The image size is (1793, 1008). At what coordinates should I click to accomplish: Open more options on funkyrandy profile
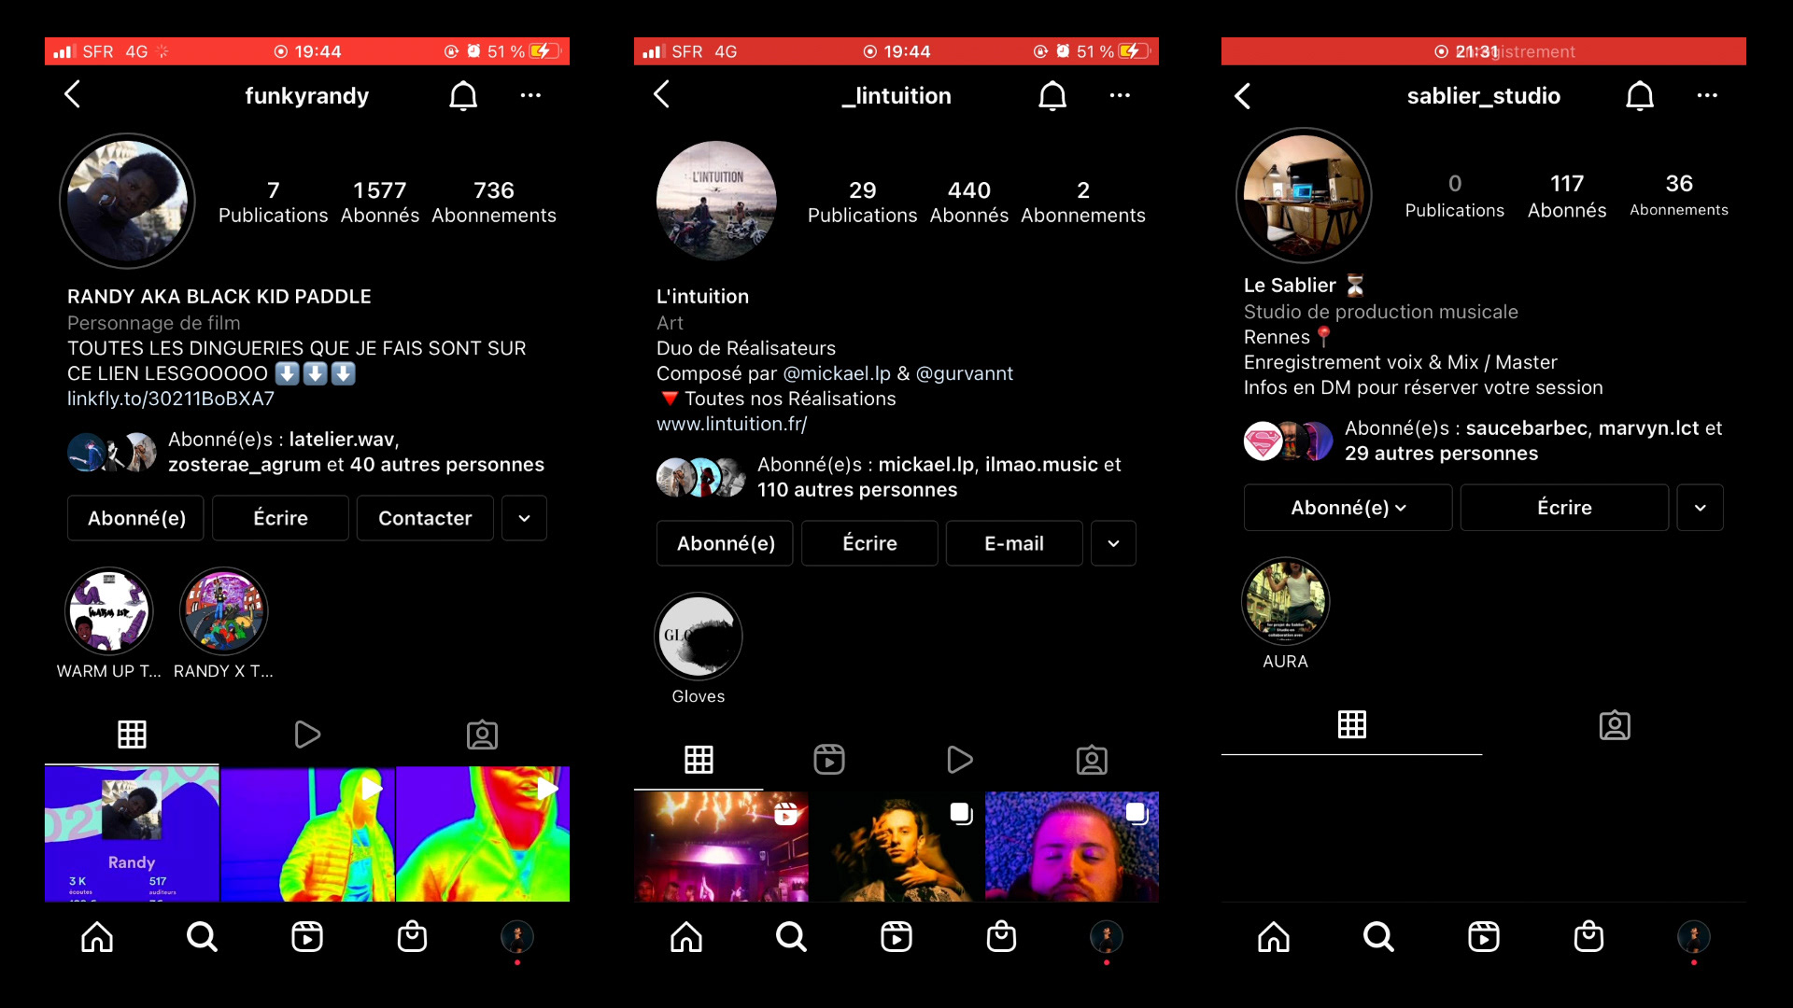click(x=530, y=95)
